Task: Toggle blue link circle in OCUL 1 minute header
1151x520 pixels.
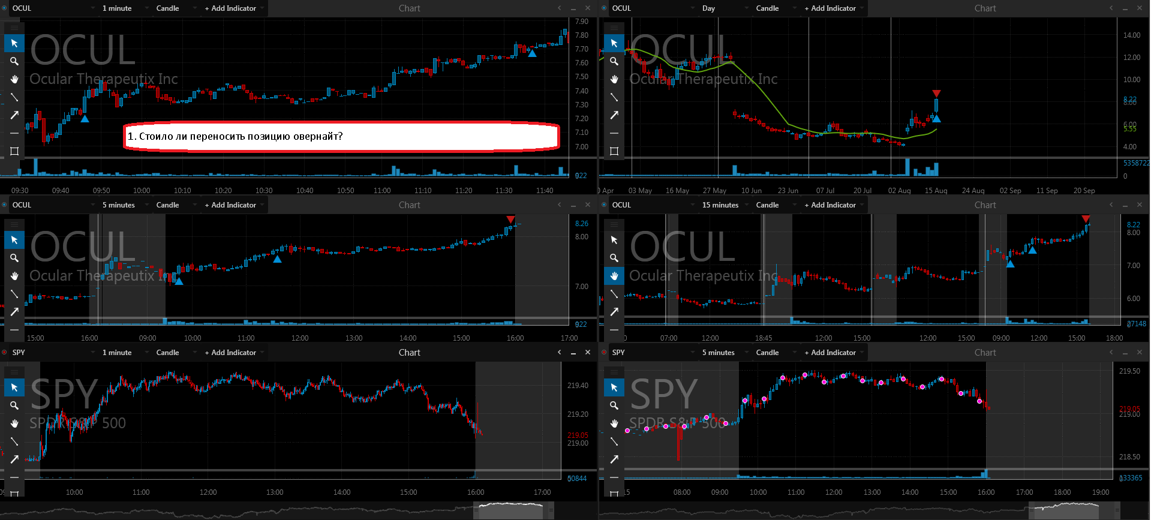Action: (4, 8)
